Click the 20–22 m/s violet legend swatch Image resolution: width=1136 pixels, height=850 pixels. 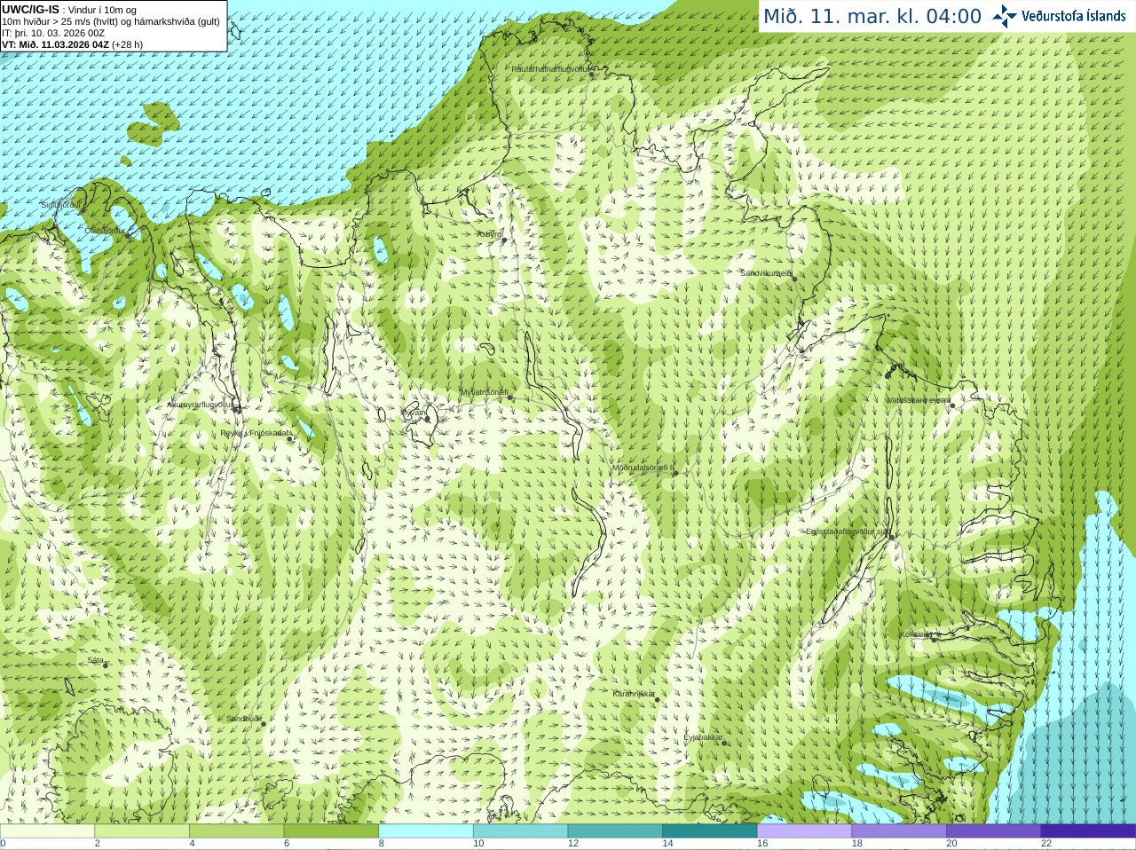(x=994, y=831)
